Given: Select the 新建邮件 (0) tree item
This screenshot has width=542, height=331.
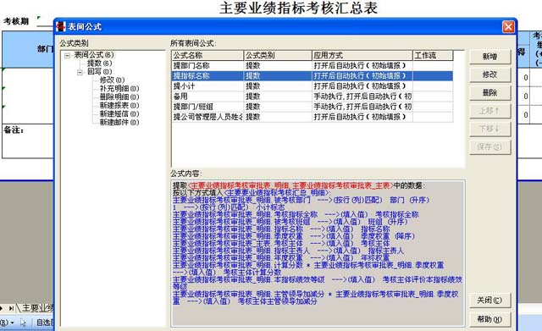Looking at the screenshot, I should coord(119,122).
